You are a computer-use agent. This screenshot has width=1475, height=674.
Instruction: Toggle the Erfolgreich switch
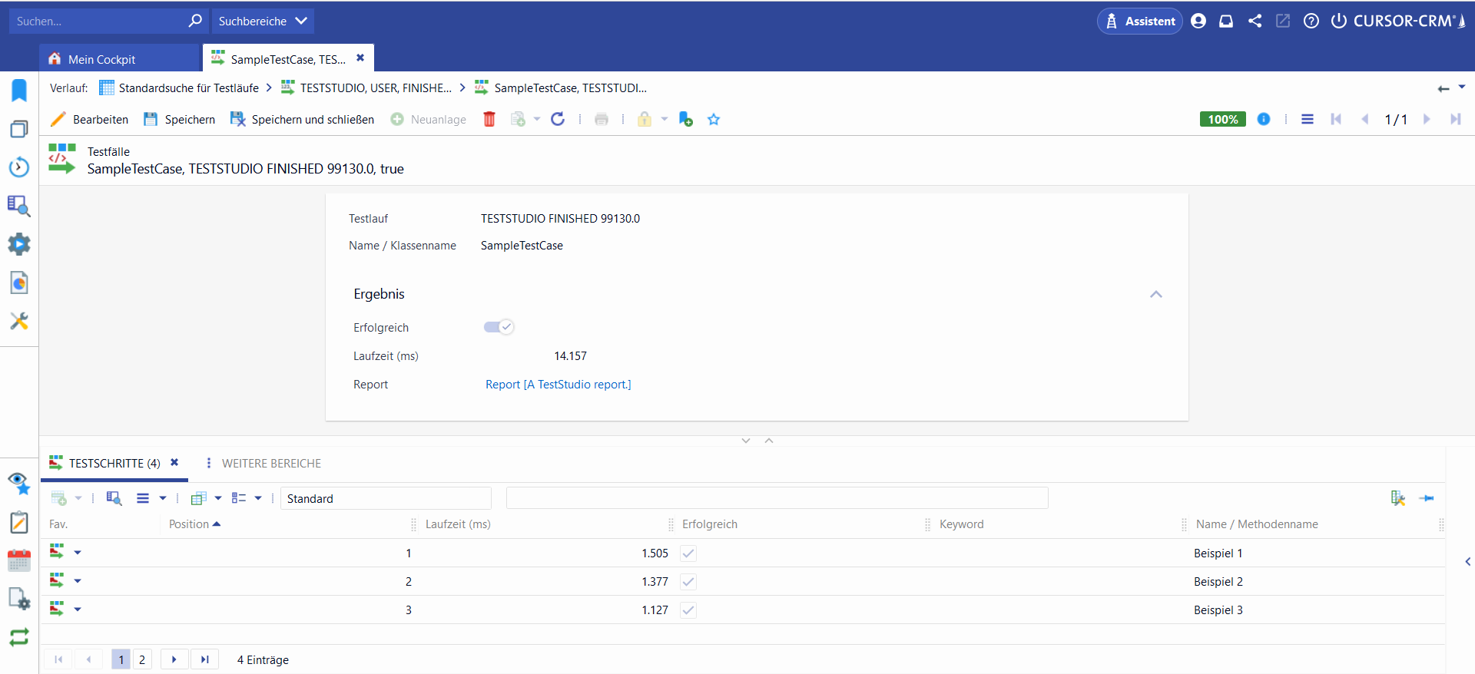[x=499, y=327]
